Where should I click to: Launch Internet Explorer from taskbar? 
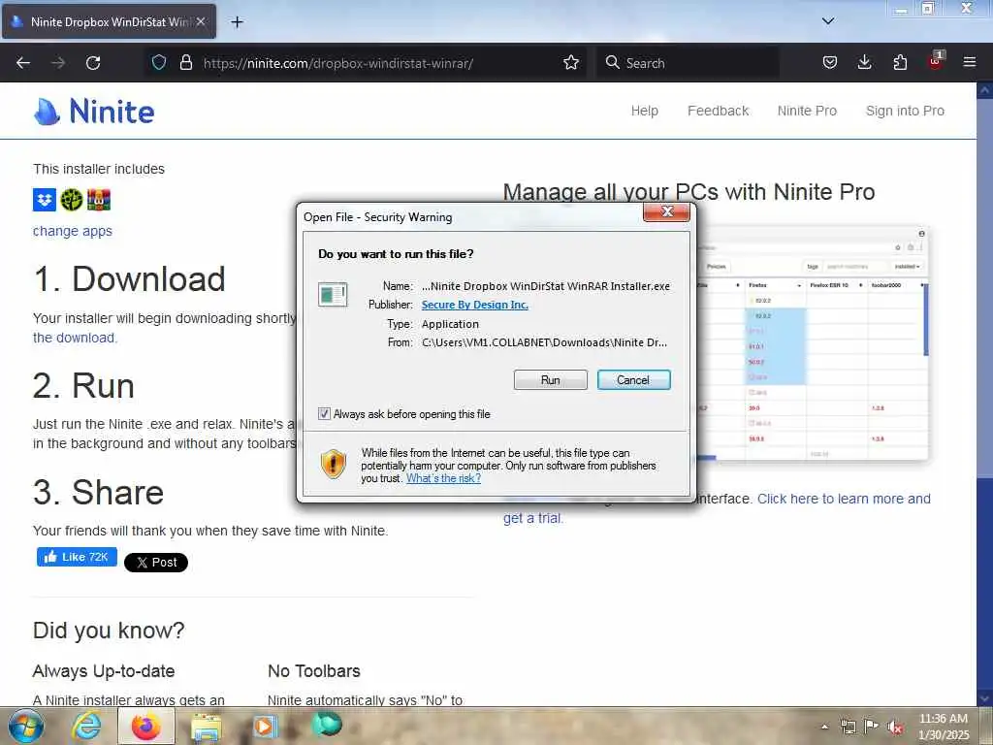point(86,727)
